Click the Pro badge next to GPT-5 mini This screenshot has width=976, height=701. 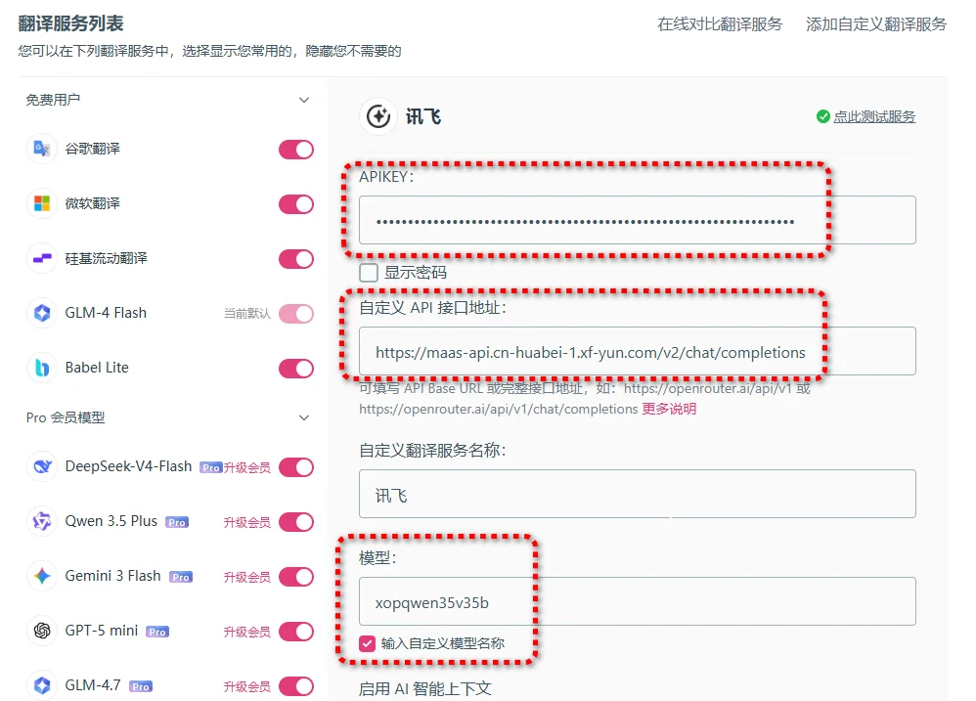[157, 632]
